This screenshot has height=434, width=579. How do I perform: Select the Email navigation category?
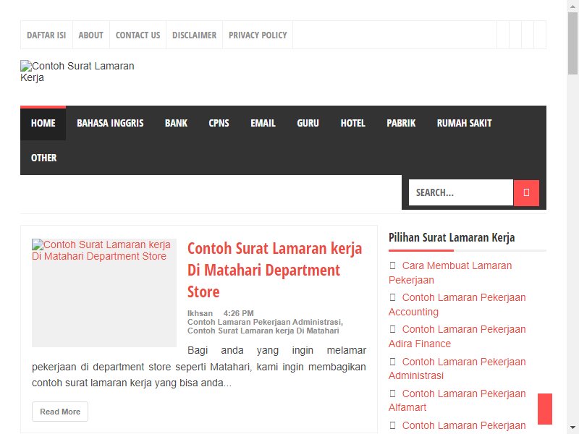tap(263, 123)
